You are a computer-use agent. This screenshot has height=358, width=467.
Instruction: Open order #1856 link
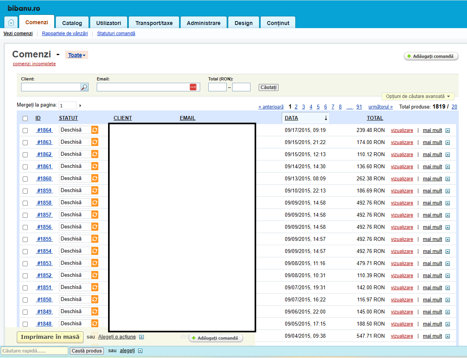click(x=44, y=227)
